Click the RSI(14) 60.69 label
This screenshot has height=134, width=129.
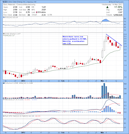[11, 17]
